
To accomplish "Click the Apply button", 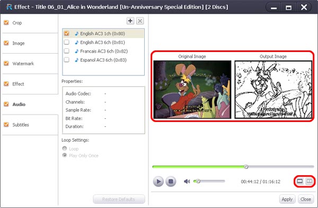I will coord(287,200).
